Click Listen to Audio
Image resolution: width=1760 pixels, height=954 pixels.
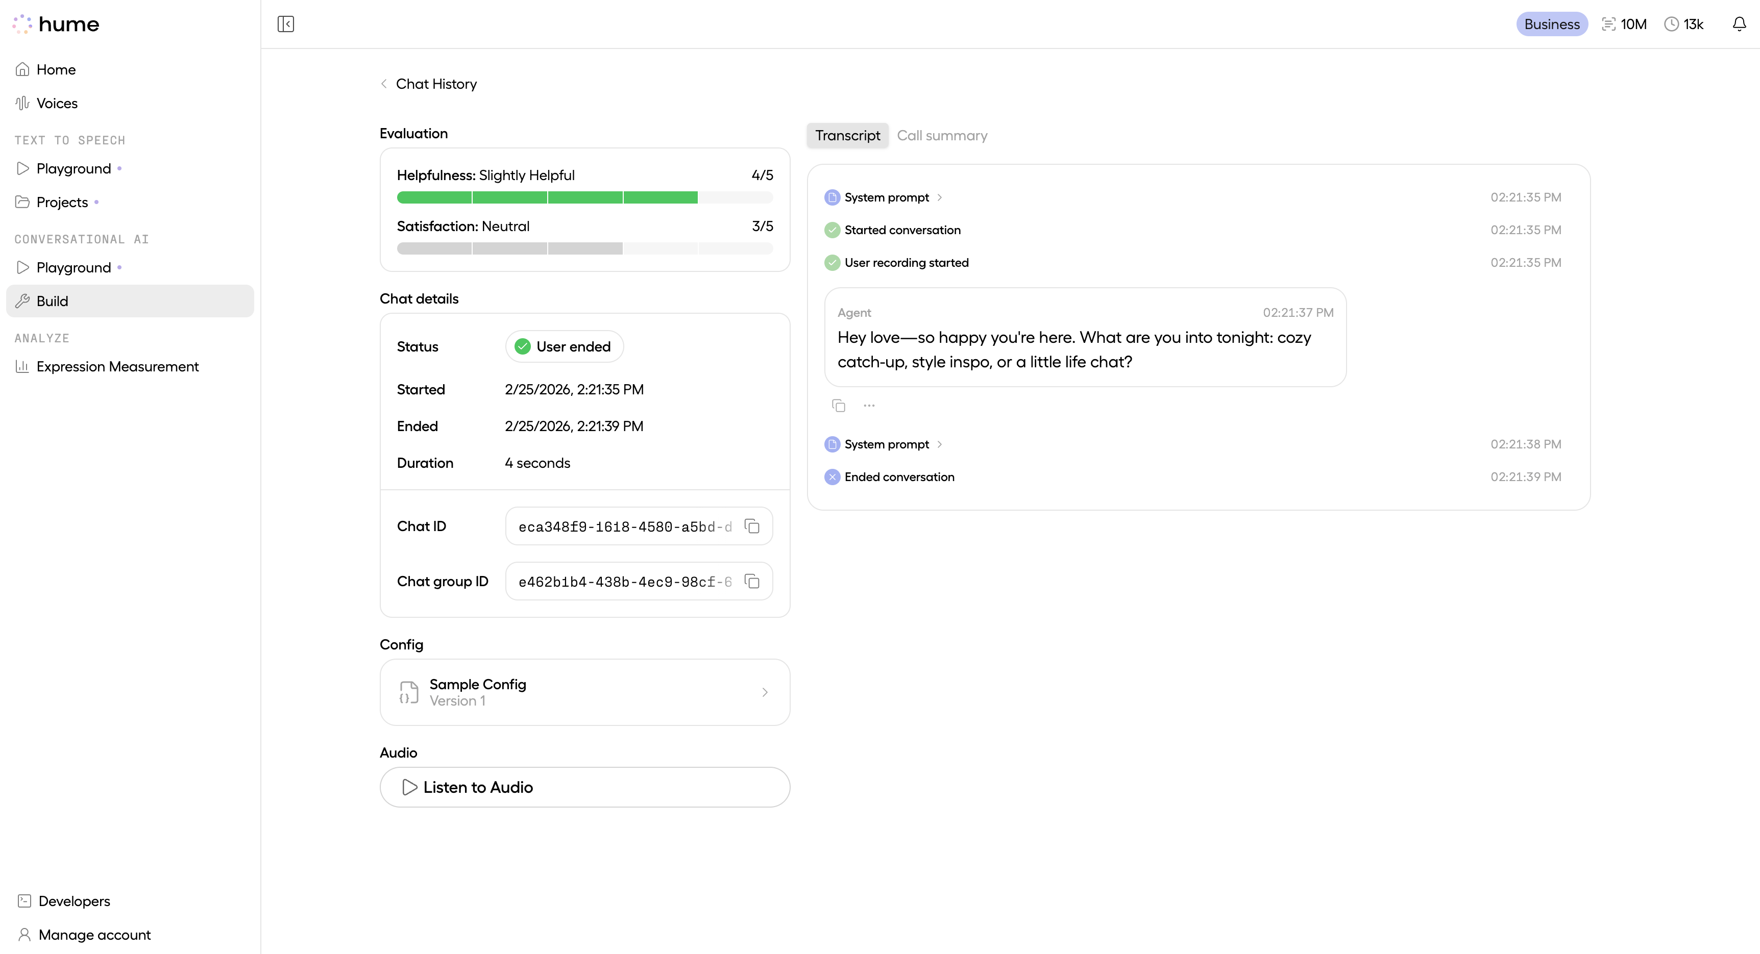585,787
